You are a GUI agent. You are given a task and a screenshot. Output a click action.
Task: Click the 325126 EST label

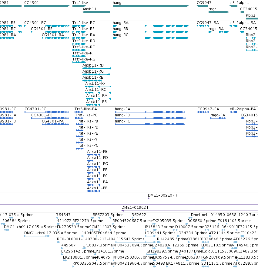(212, 227)
